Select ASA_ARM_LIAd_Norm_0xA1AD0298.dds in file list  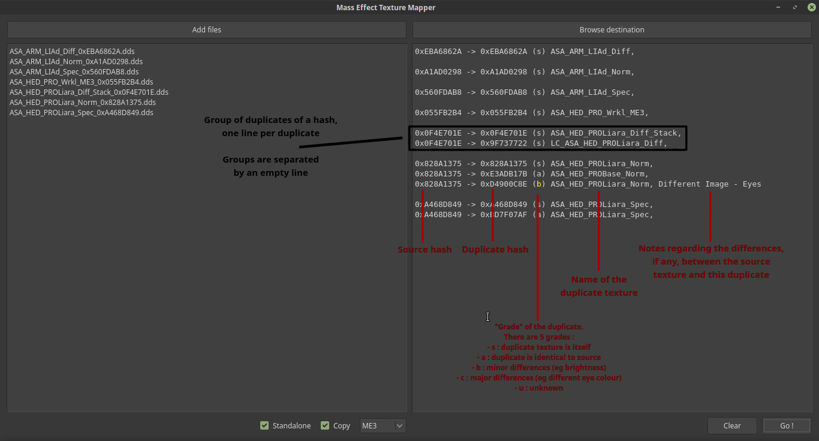(x=76, y=62)
